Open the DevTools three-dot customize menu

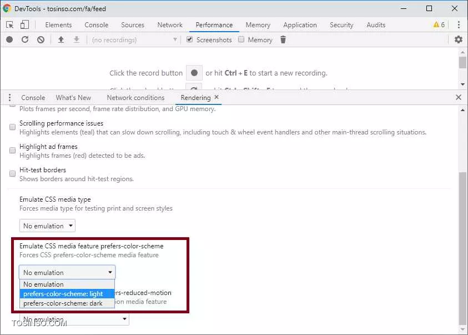tap(458, 25)
